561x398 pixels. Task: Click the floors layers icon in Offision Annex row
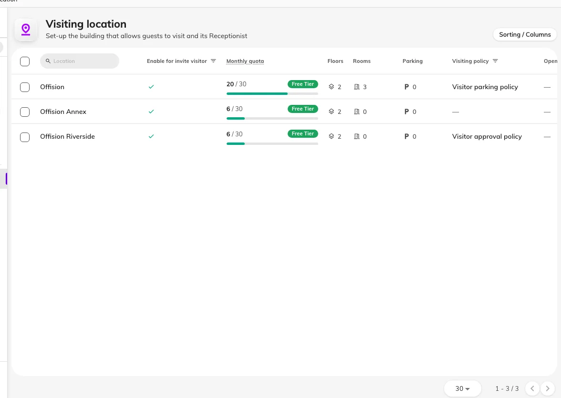[x=331, y=112]
